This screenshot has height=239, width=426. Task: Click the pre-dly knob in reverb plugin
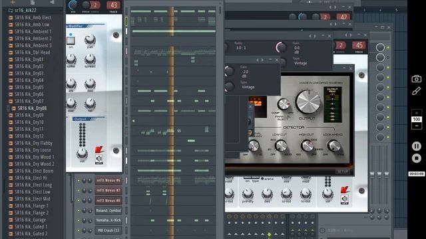pos(248,193)
